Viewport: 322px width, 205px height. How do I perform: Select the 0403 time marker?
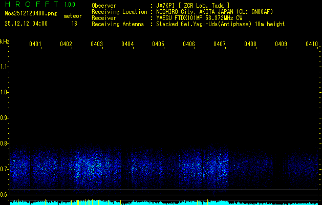tap(97, 45)
